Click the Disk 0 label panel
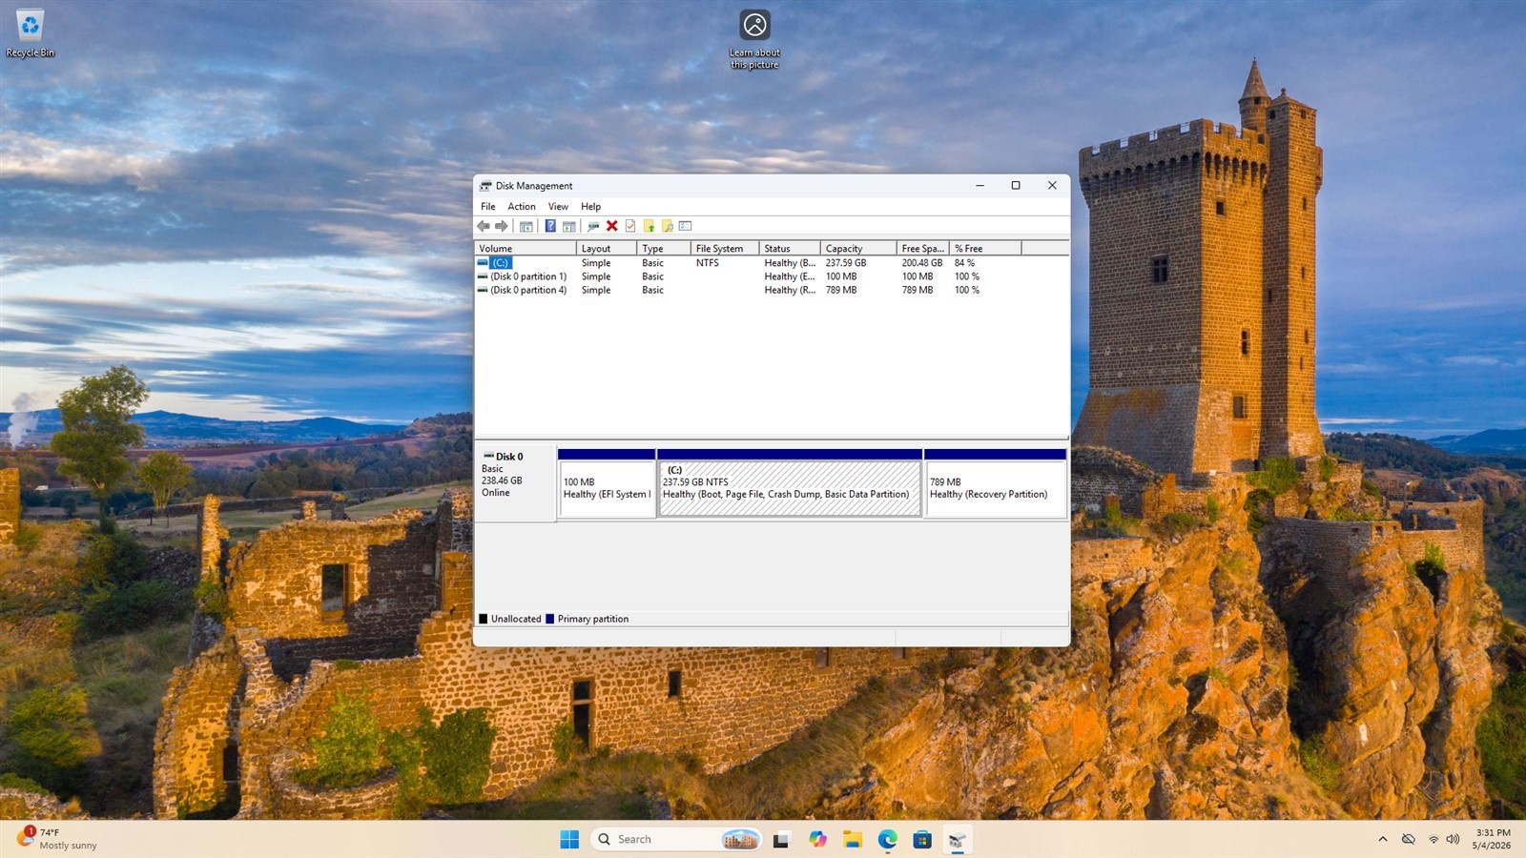 pyautogui.click(x=515, y=482)
